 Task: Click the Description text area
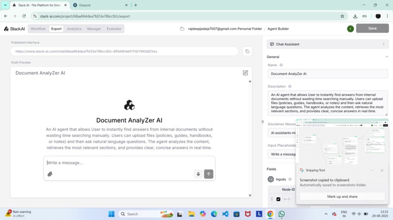pyautogui.click(x=328, y=103)
